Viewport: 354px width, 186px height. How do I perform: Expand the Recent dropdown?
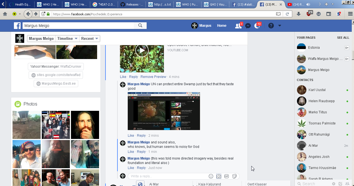click(x=90, y=39)
